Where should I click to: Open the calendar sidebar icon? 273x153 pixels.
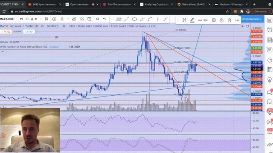270,50
